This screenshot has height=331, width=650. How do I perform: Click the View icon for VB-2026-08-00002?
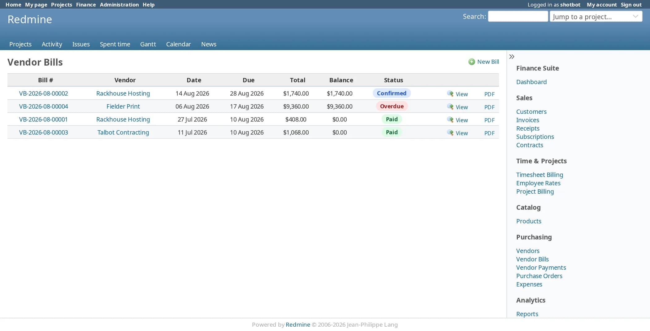pos(450,93)
